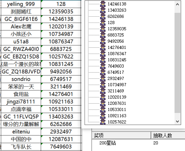Viewport: 185px width, 151px height.
Task: Click the vertical scrollbar thumb in winner list
Action: pos(177,63)
